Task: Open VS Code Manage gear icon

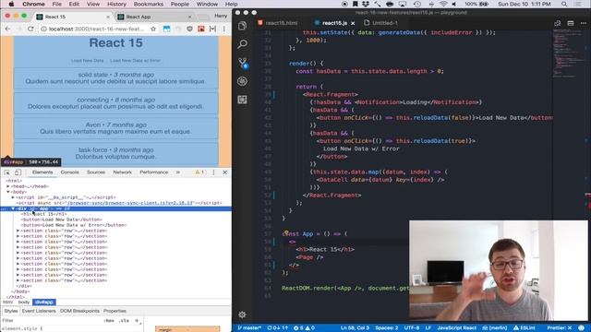Action: pos(242,314)
